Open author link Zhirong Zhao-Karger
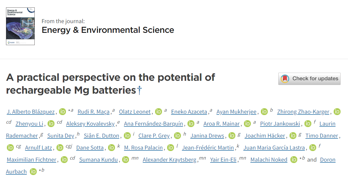348x181 pixels. click(303, 112)
